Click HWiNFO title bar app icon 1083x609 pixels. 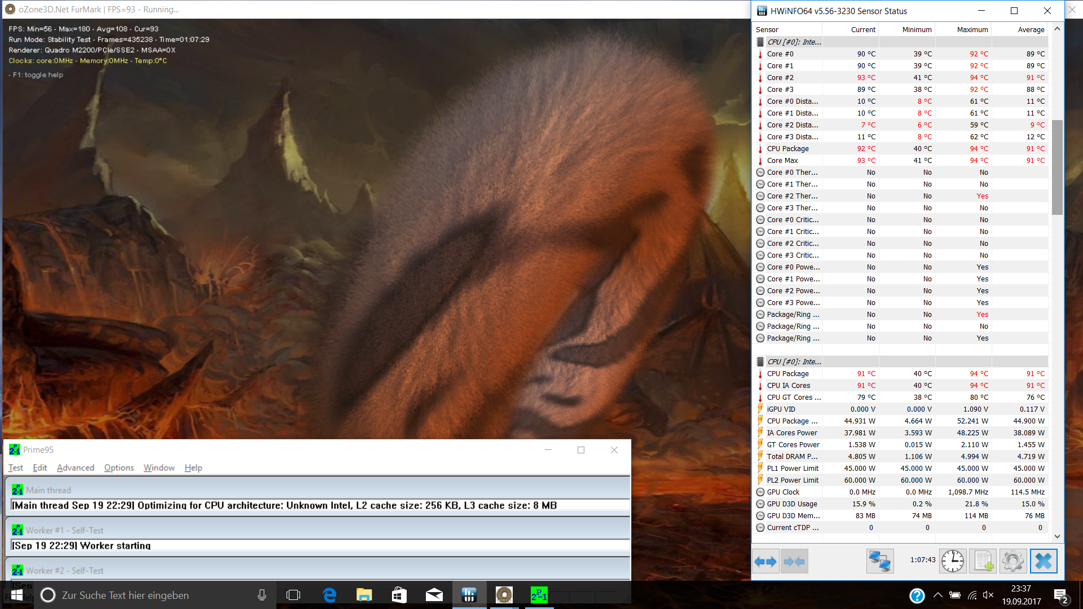point(762,11)
